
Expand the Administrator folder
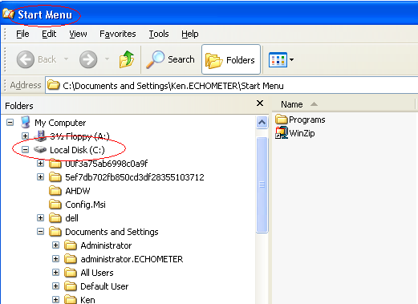coord(55,245)
